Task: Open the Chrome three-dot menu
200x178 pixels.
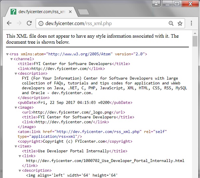Action: point(191,23)
